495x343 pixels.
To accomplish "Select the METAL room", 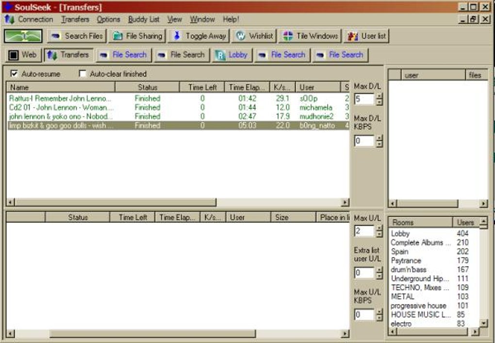I will pyautogui.click(x=434, y=296).
